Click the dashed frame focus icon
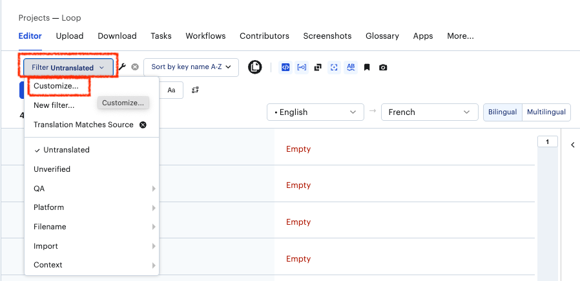The width and height of the screenshot is (580, 281). pyautogui.click(x=334, y=67)
